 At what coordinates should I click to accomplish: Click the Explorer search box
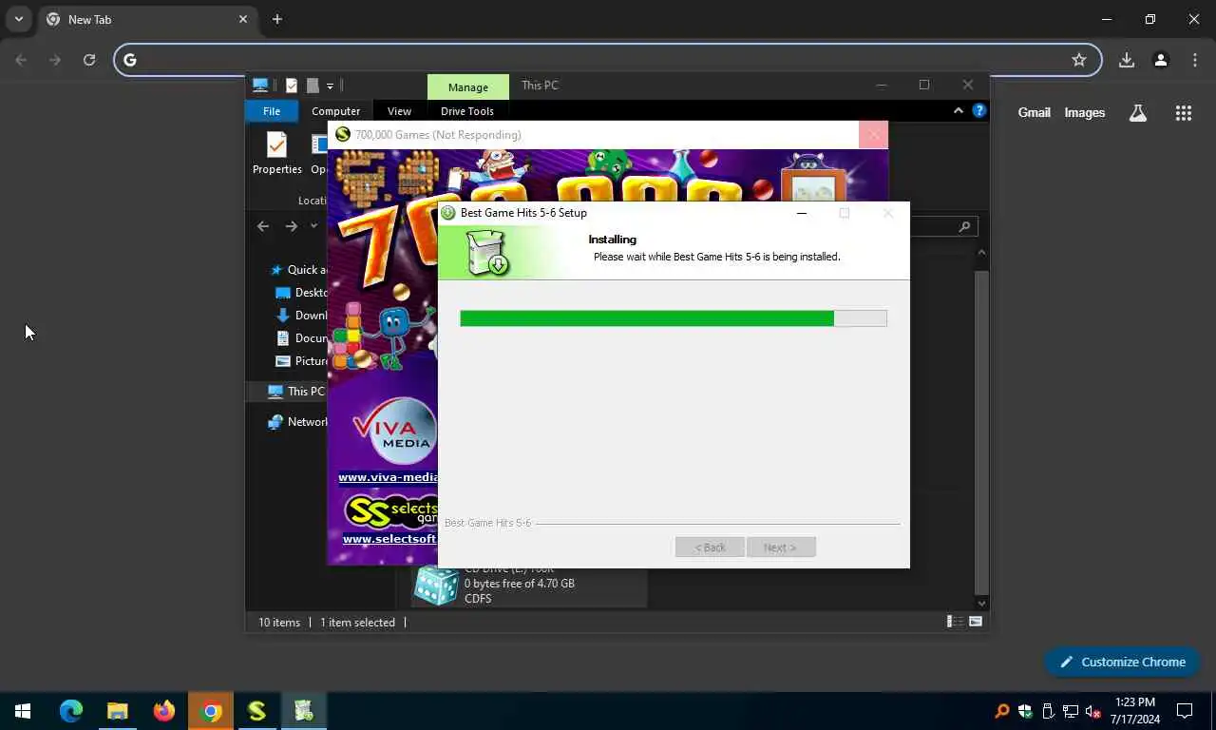[943, 226]
